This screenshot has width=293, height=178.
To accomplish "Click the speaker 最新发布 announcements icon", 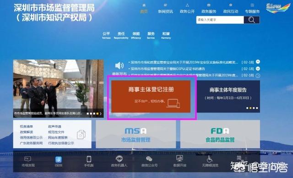I will (x=119, y=66).
